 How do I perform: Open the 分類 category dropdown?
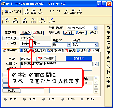click(96, 45)
